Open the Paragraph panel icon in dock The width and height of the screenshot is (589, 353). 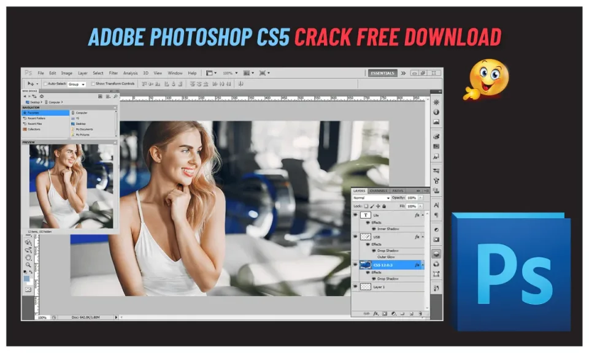tap(436, 215)
